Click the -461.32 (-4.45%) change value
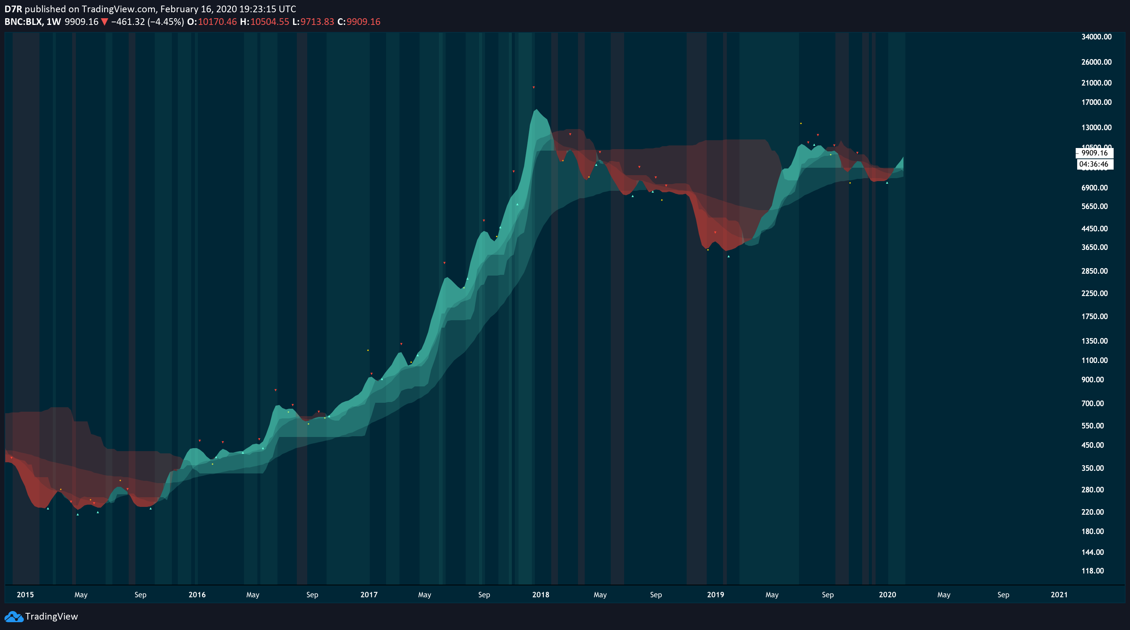1130x630 pixels. 147,22
